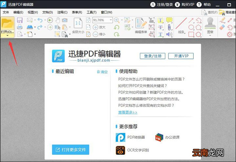Image resolution: width=236 pixels, height=162 pixels.
Task: Click the Actual Size 1:1 page icon
Action: click(78, 23)
